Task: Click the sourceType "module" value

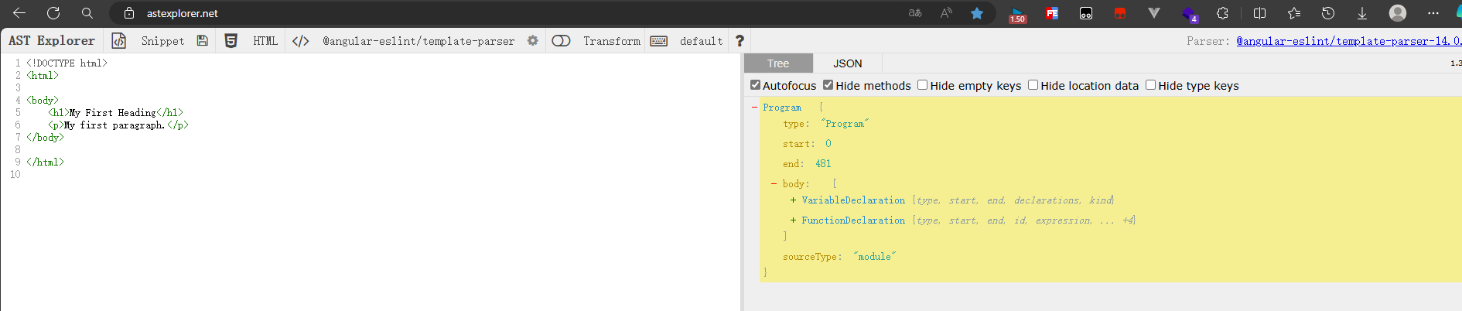Action: (x=874, y=257)
